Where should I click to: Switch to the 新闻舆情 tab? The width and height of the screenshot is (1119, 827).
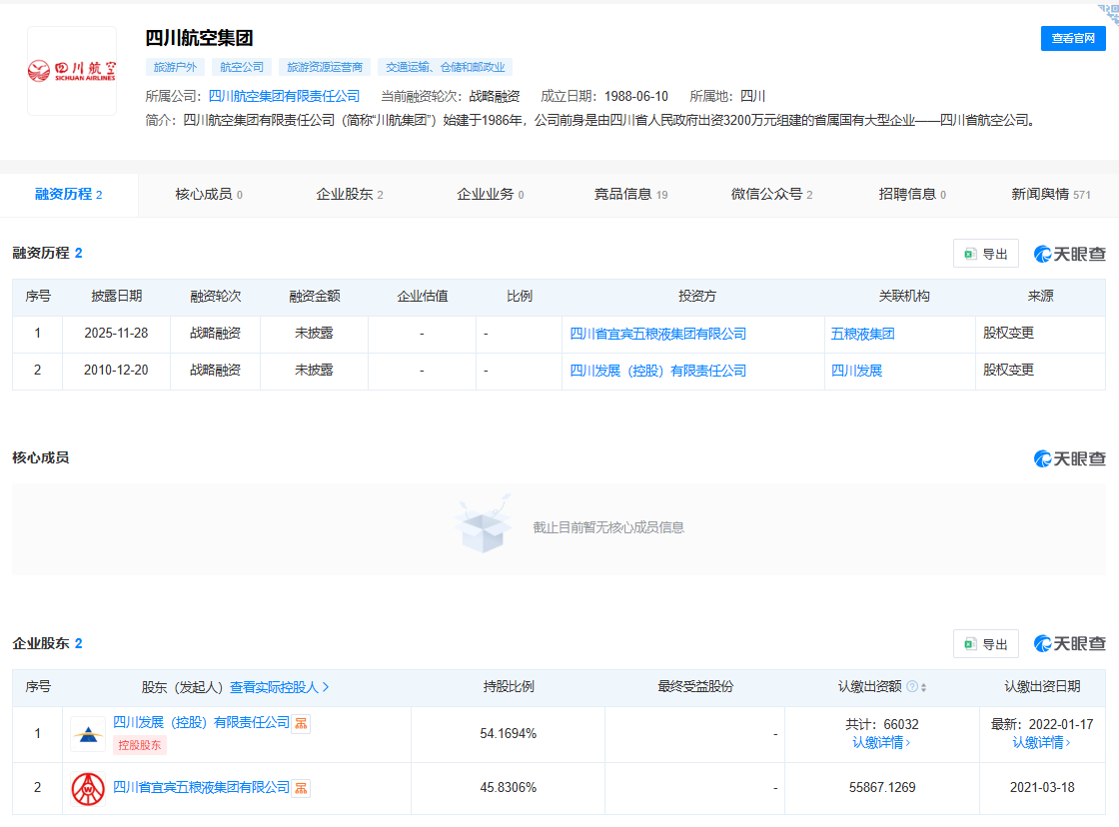pyautogui.click(x=1040, y=195)
